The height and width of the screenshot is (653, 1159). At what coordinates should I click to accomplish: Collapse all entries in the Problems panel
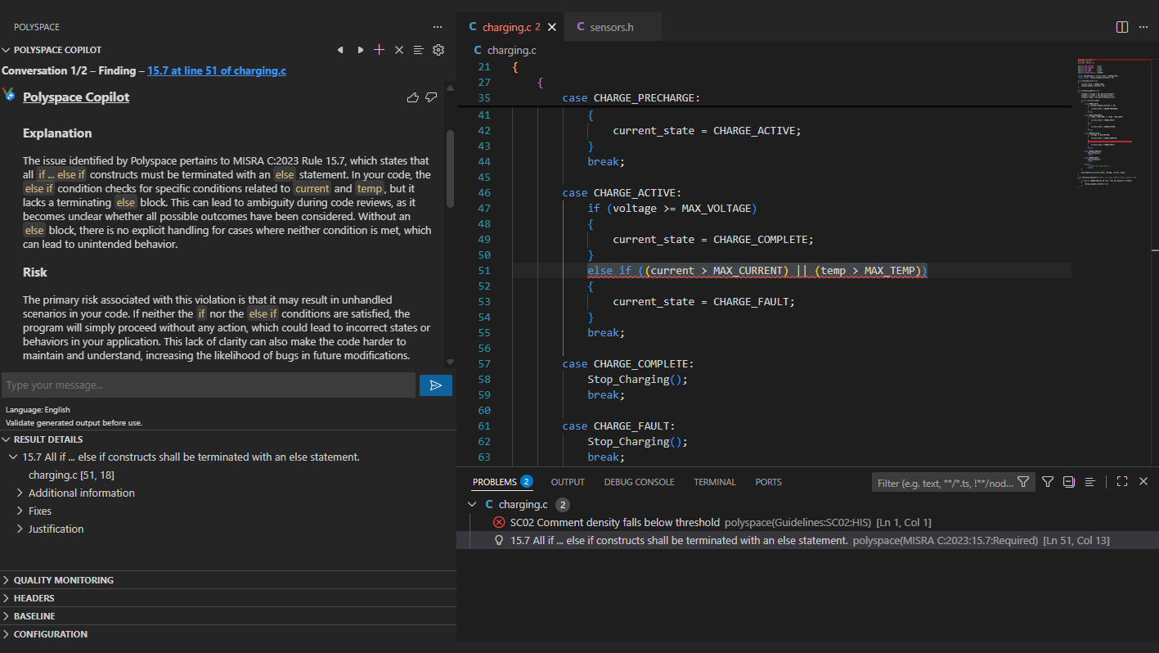[x=1068, y=482]
